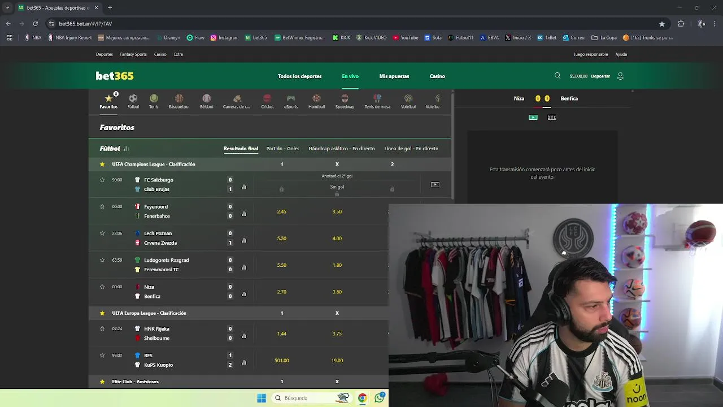Open WhatsApp from the taskbar
This screenshot has height=407, width=723.
pyautogui.click(x=379, y=398)
